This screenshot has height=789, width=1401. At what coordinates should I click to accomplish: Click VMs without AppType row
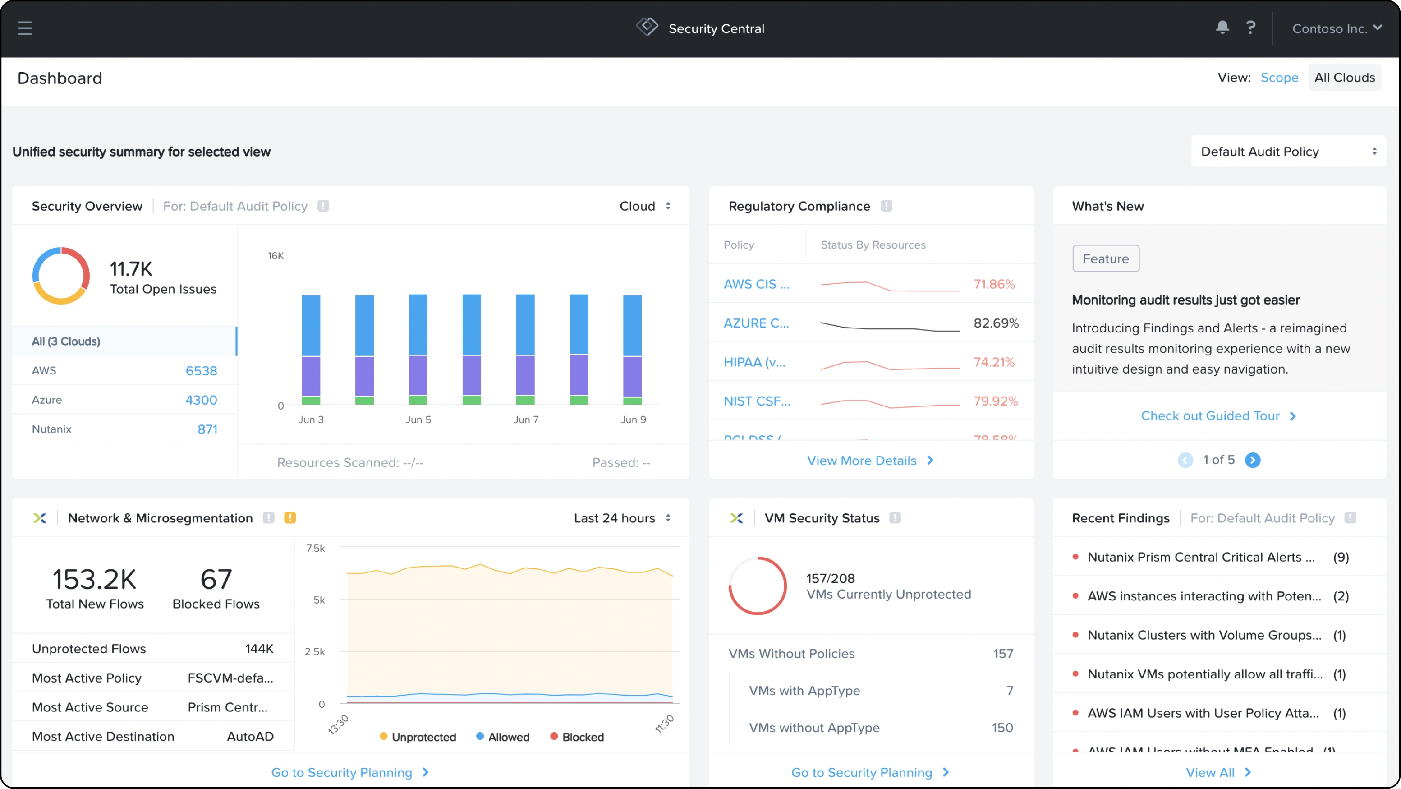click(x=881, y=728)
